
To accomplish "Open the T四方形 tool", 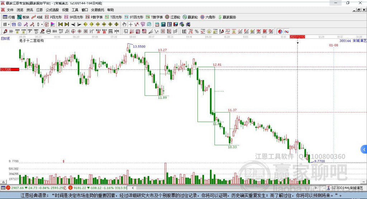I will (114, 17).
